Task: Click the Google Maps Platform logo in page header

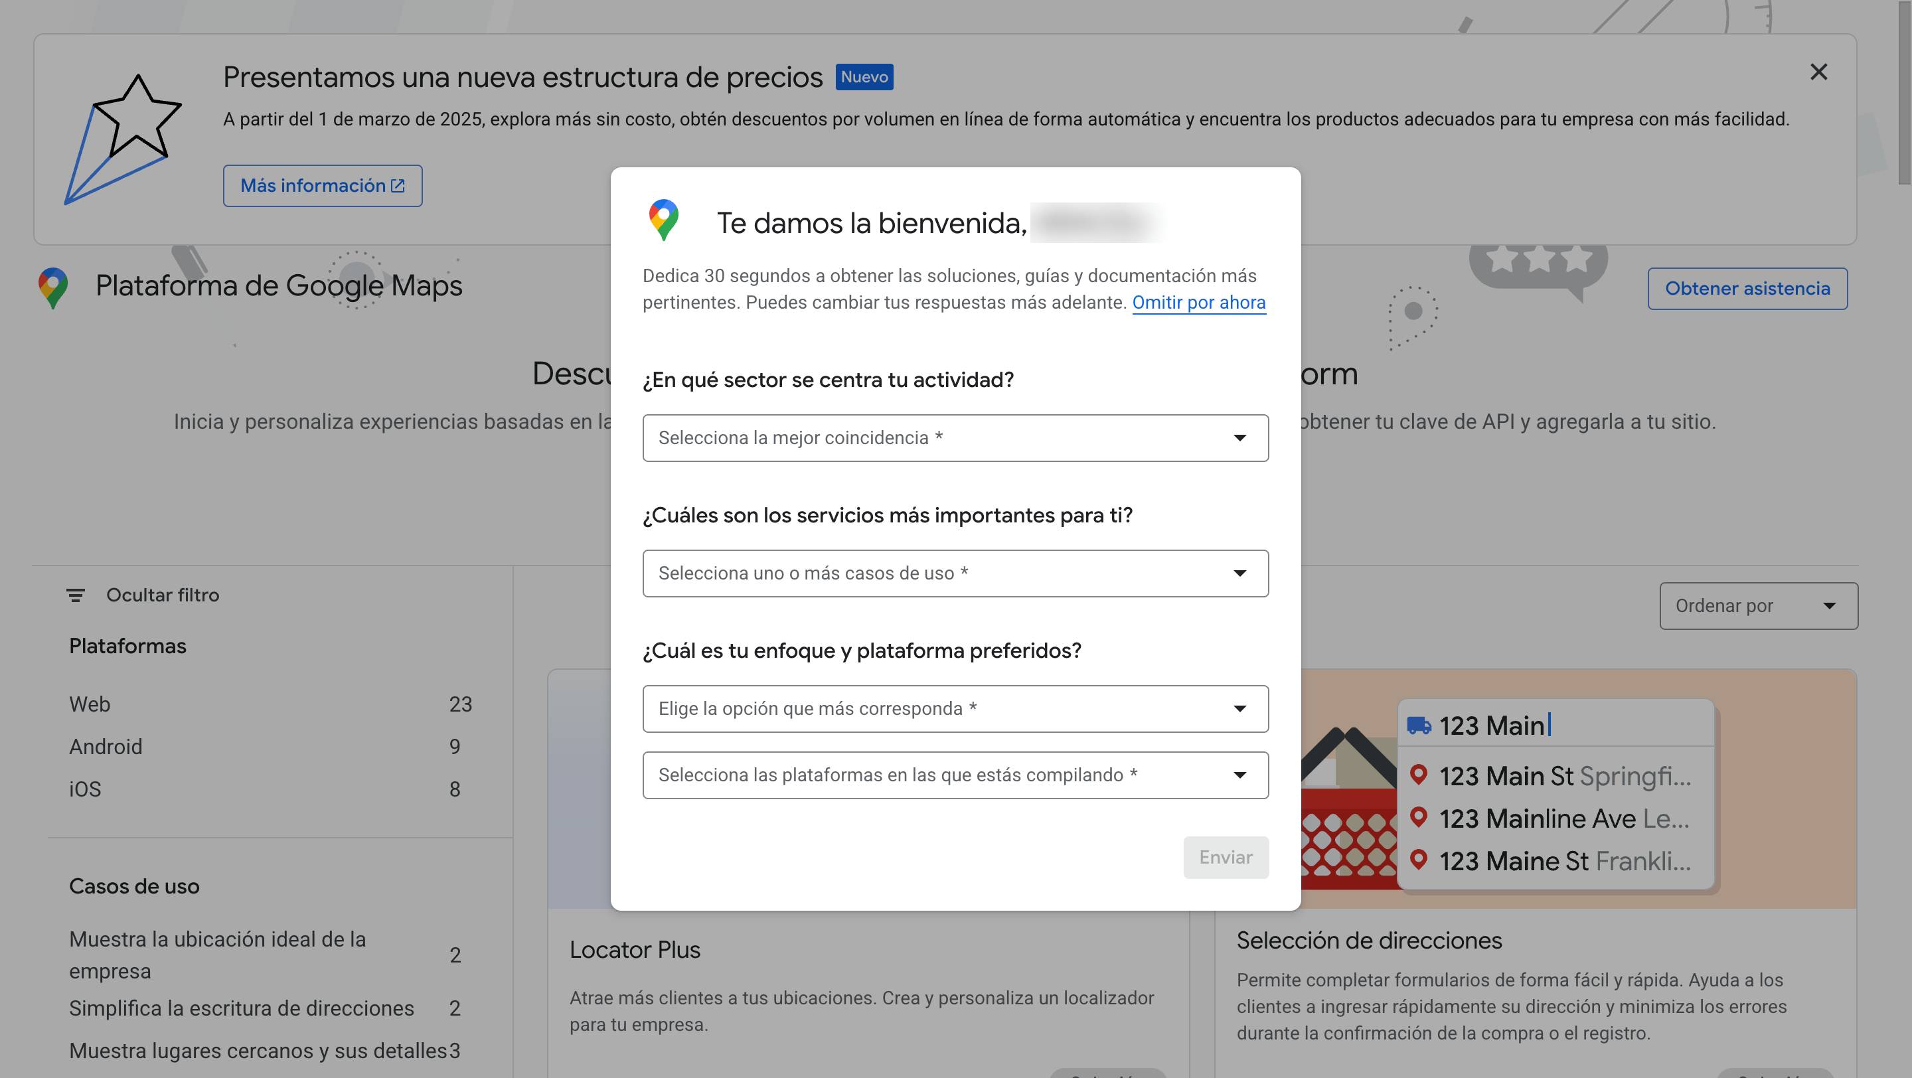Action: pos(52,288)
